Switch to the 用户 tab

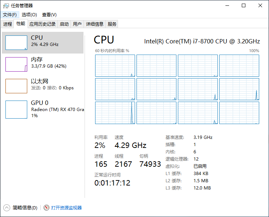point(77,24)
